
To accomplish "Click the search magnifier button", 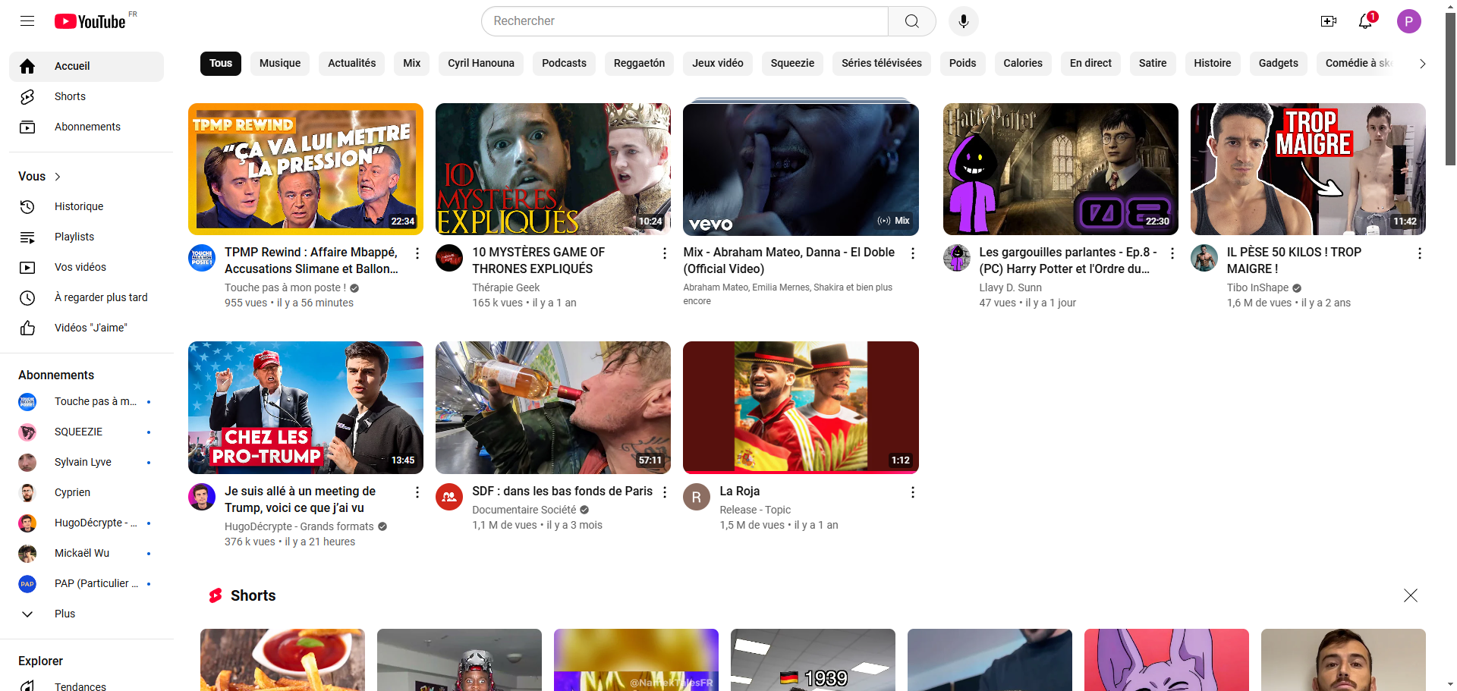I will click(x=912, y=21).
